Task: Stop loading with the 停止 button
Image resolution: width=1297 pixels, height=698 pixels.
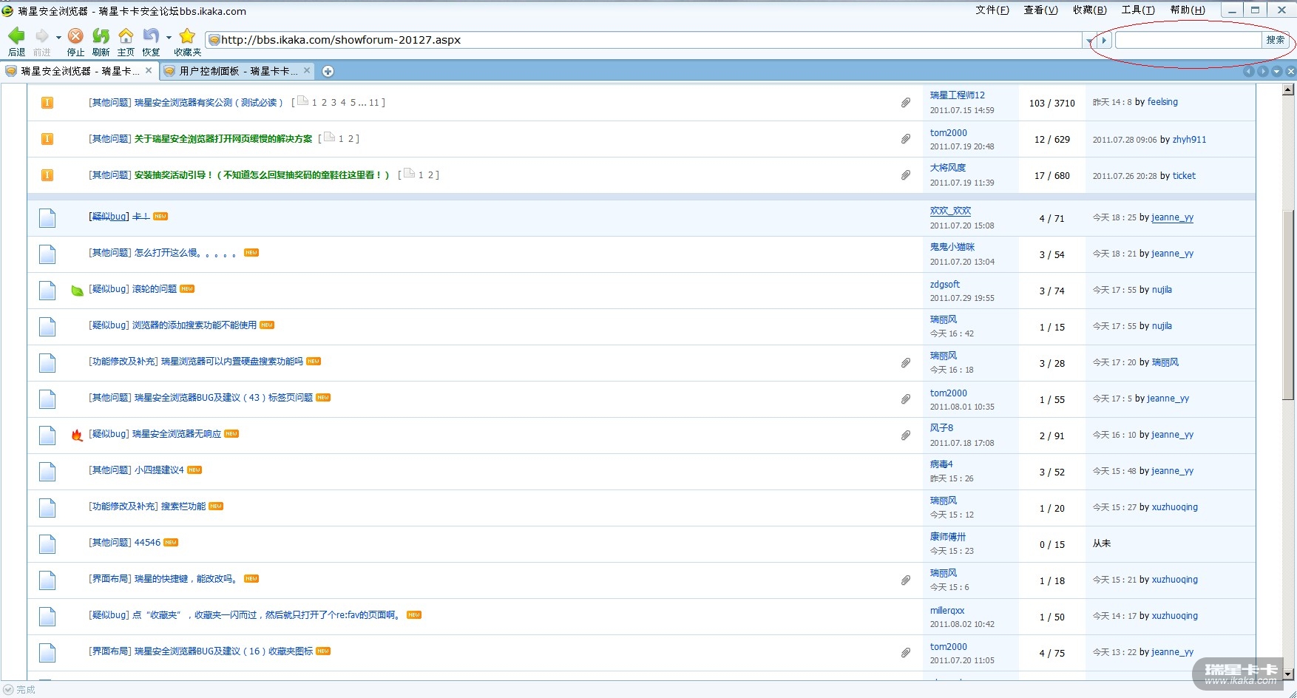Action: [75, 36]
